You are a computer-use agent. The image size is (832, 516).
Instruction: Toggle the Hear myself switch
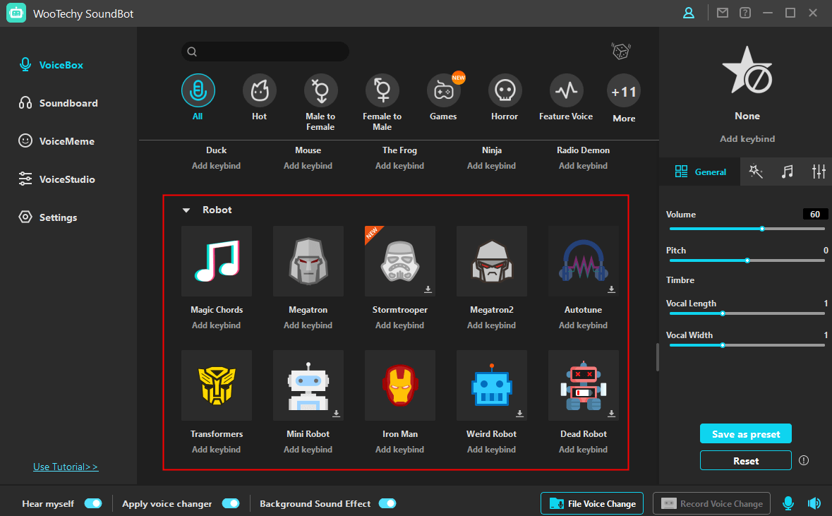coord(93,503)
